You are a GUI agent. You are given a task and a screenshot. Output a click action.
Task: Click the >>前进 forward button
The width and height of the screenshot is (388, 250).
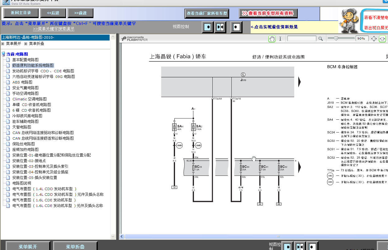pyautogui.click(x=81, y=13)
